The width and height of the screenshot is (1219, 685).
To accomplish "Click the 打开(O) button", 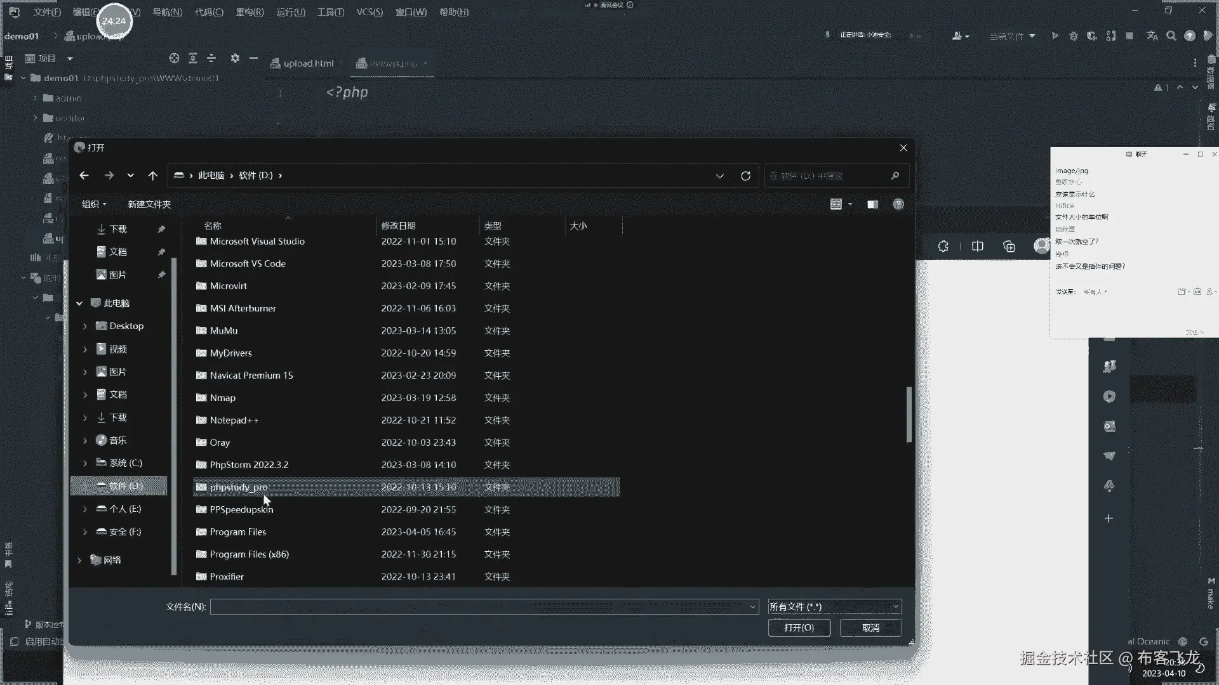I will (799, 628).
